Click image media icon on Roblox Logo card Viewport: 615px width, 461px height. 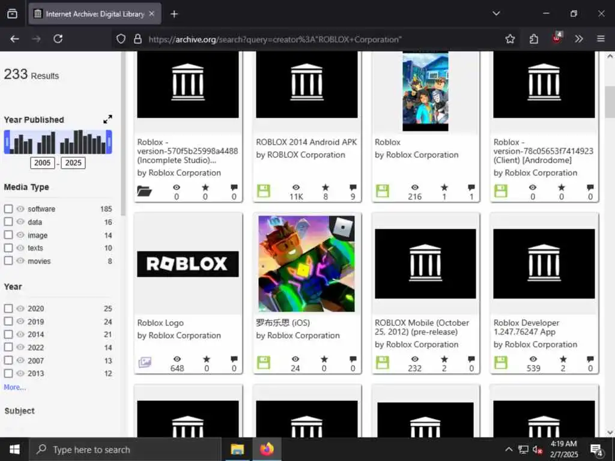click(145, 362)
